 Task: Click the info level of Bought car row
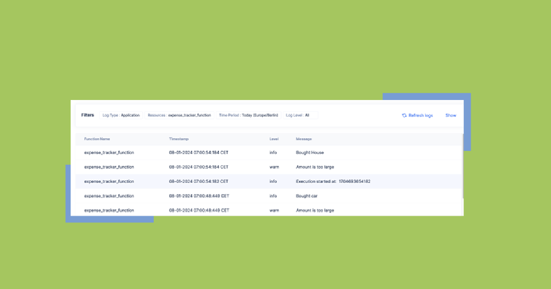click(273, 196)
